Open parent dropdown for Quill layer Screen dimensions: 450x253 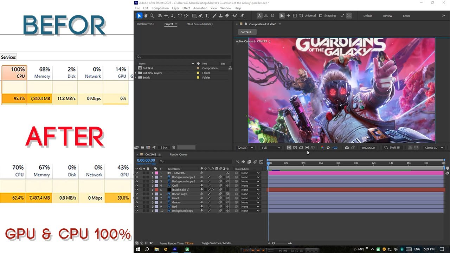click(x=250, y=186)
